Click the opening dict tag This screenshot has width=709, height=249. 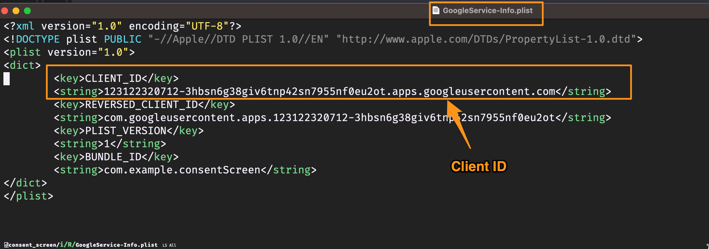(22, 65)
